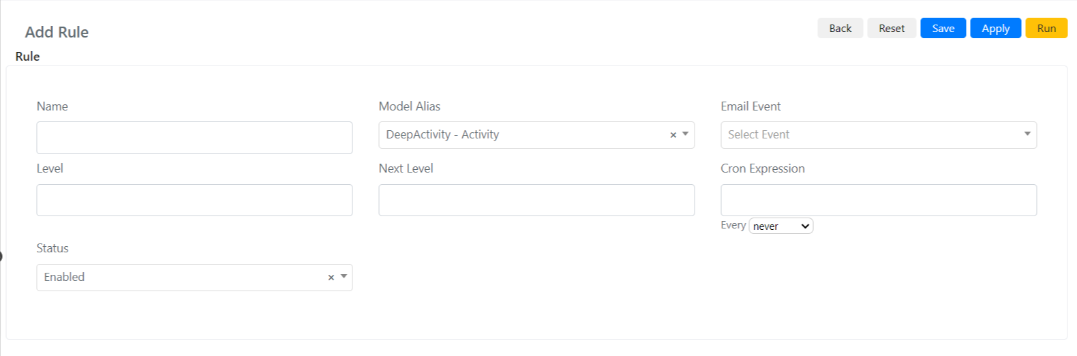Screen dimensions: 1077x356
Task: Click the Cron Expression text box
Action: point(879,200)
